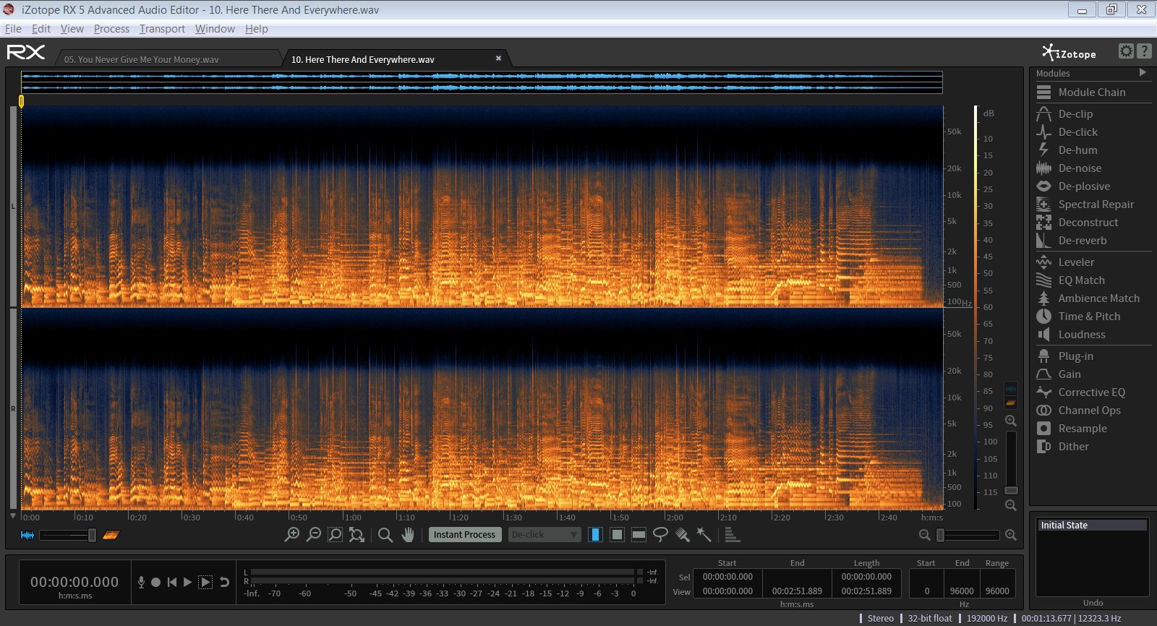
Task: Select the Grab hand tool
Action: tap(408, 535)
